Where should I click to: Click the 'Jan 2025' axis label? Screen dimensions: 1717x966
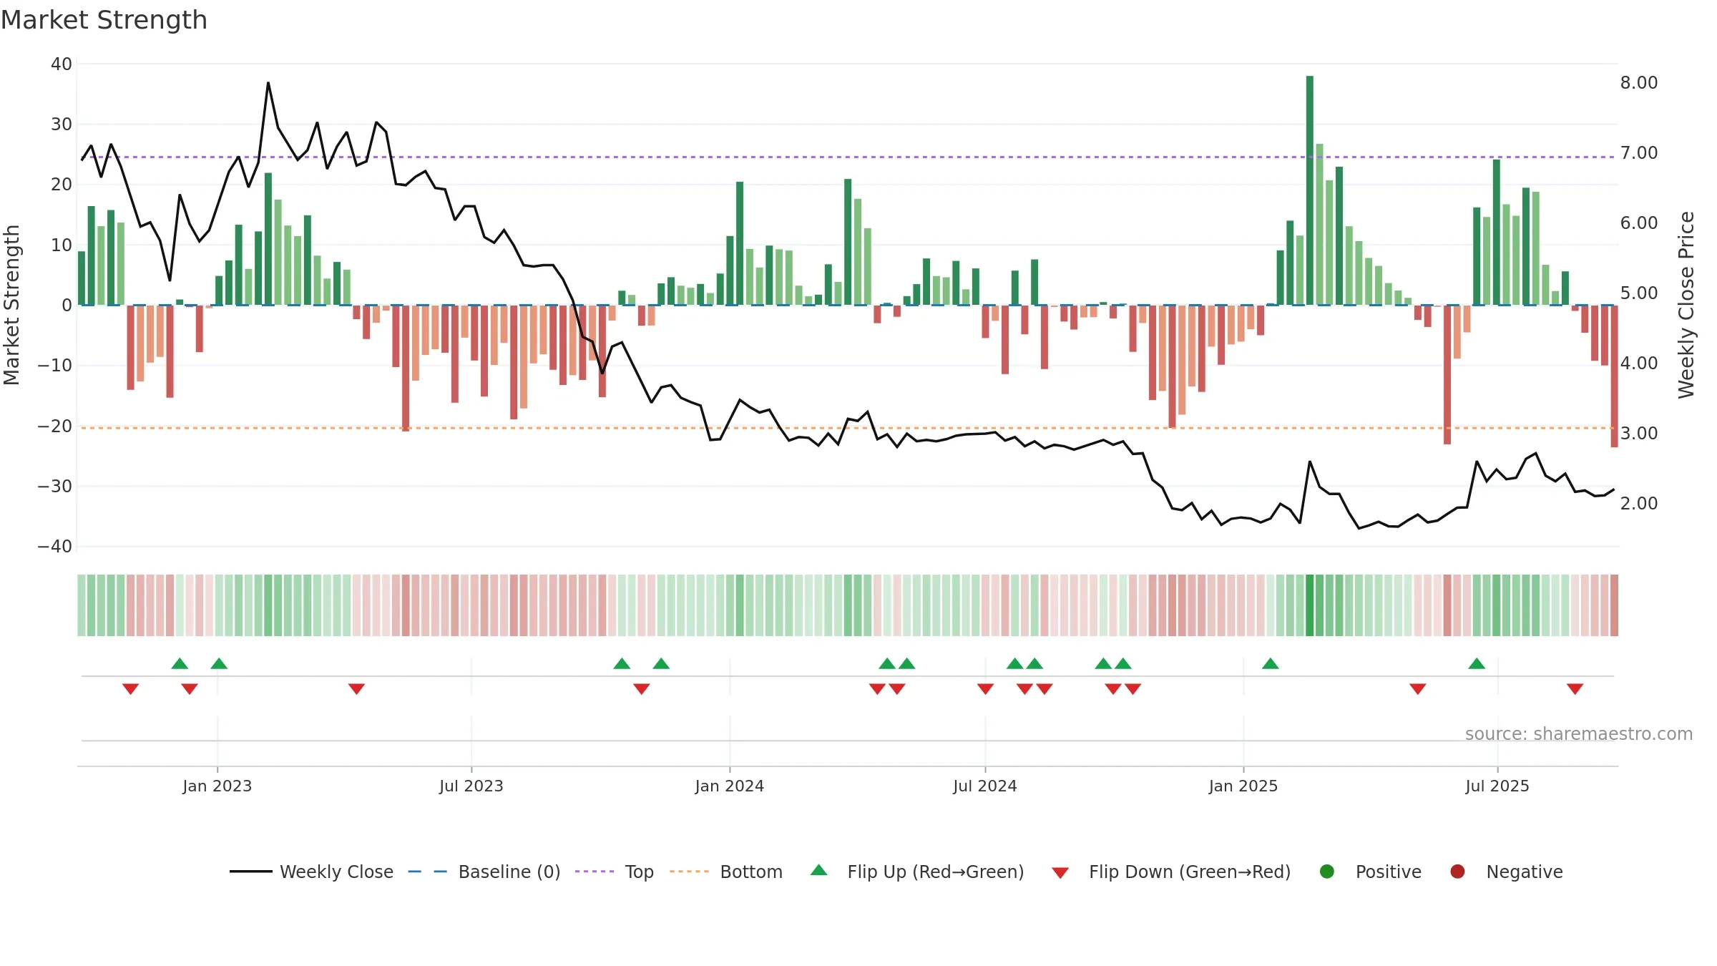point(1243,786)
